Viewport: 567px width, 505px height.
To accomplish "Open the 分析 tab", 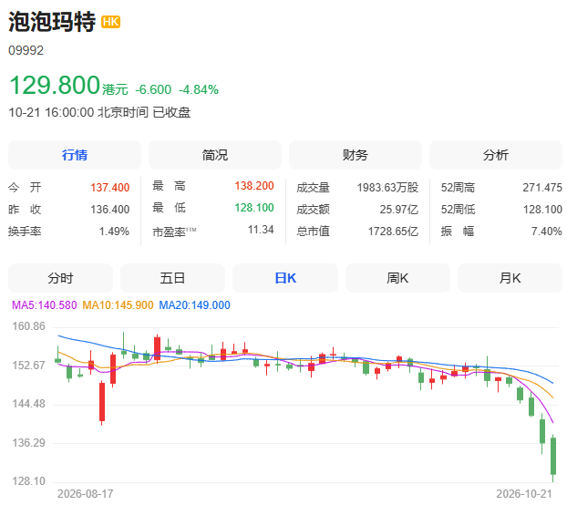I will (495, 155).
